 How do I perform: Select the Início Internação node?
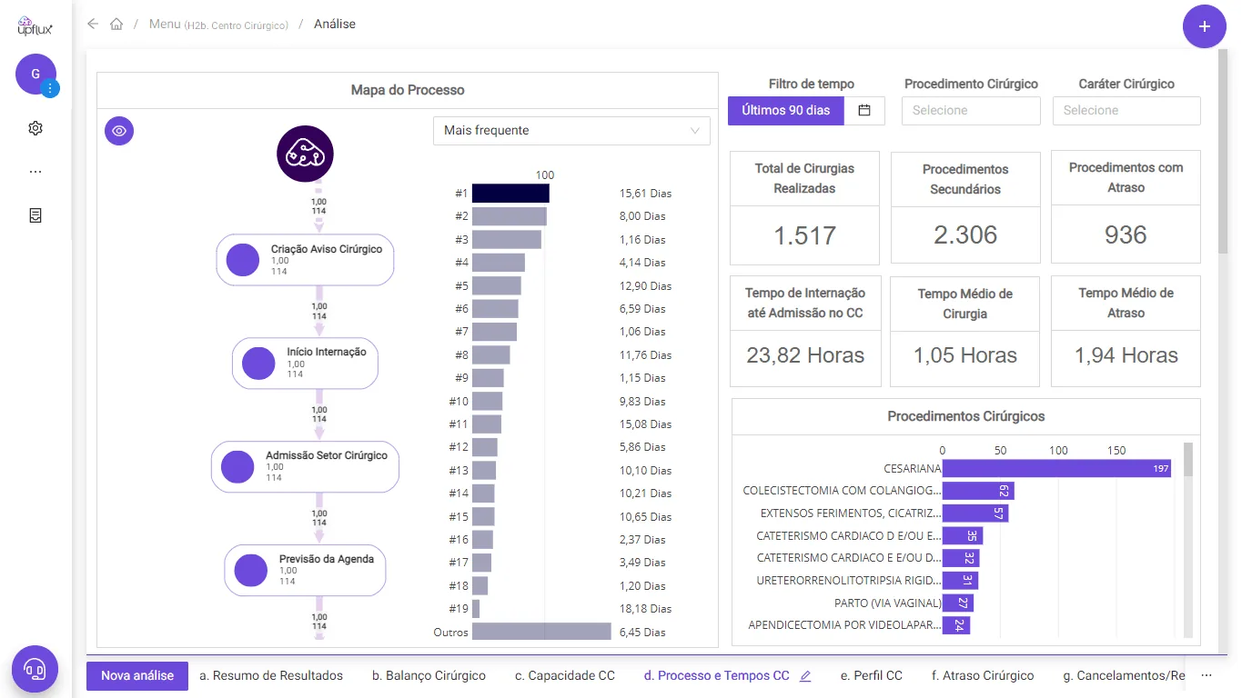[x=305, y=363]
